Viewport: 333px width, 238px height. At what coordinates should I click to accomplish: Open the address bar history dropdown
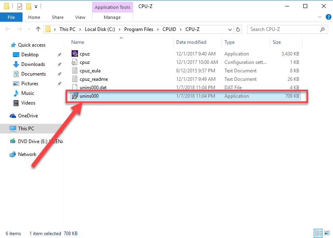pos(230,29)
